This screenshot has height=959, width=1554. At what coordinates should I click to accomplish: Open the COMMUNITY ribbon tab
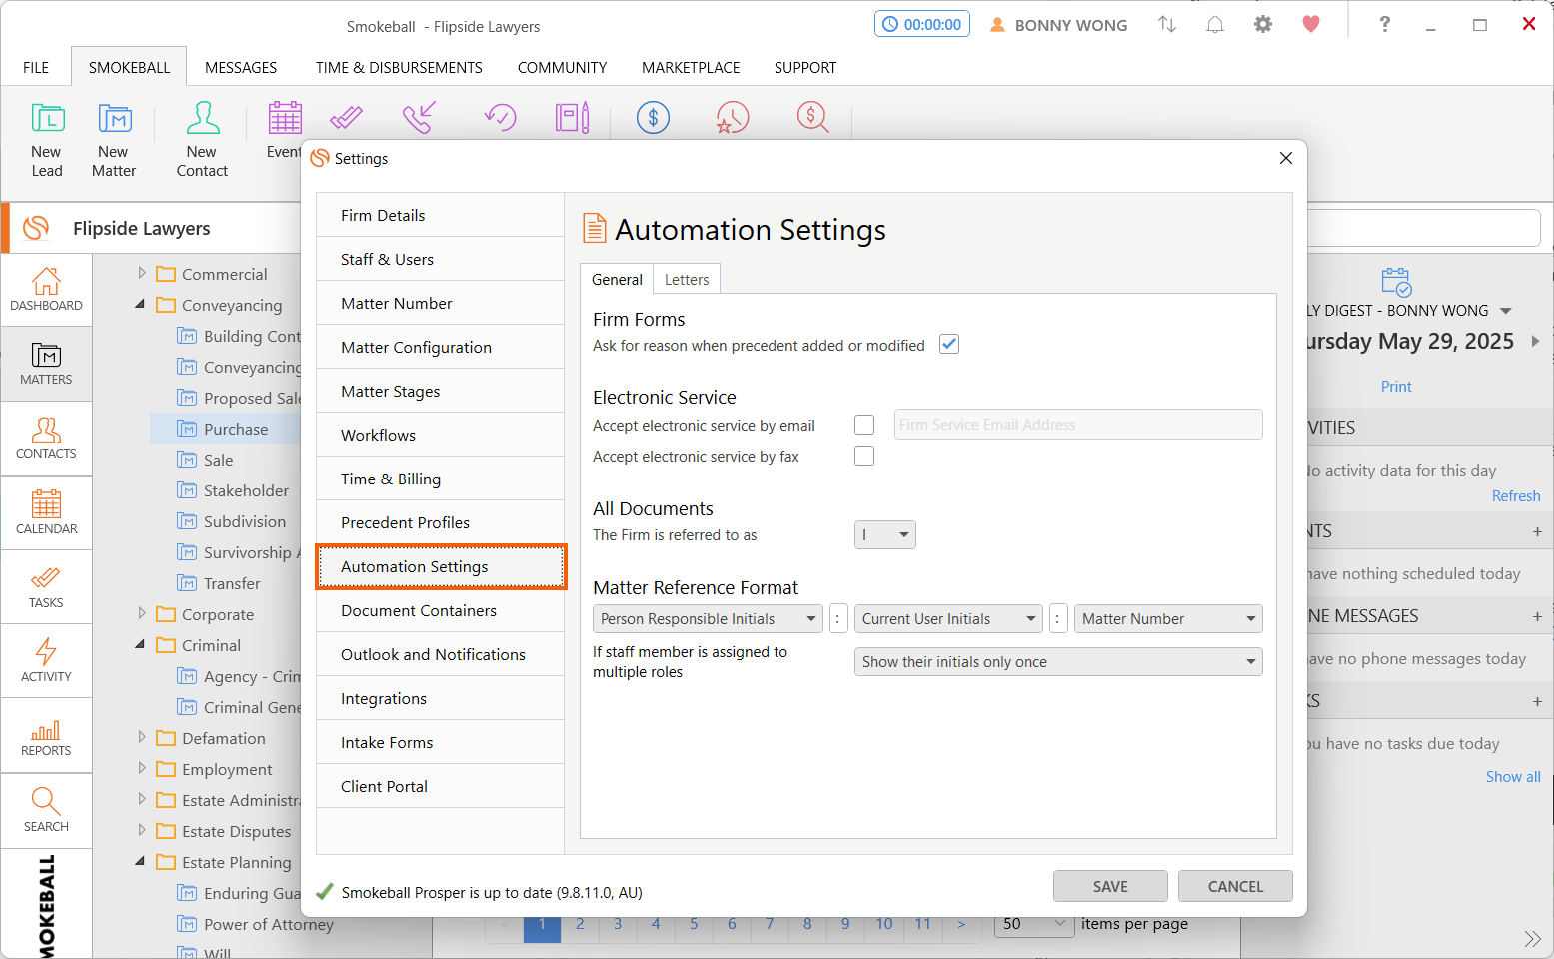pyautogui.click(x=562, y=67)
